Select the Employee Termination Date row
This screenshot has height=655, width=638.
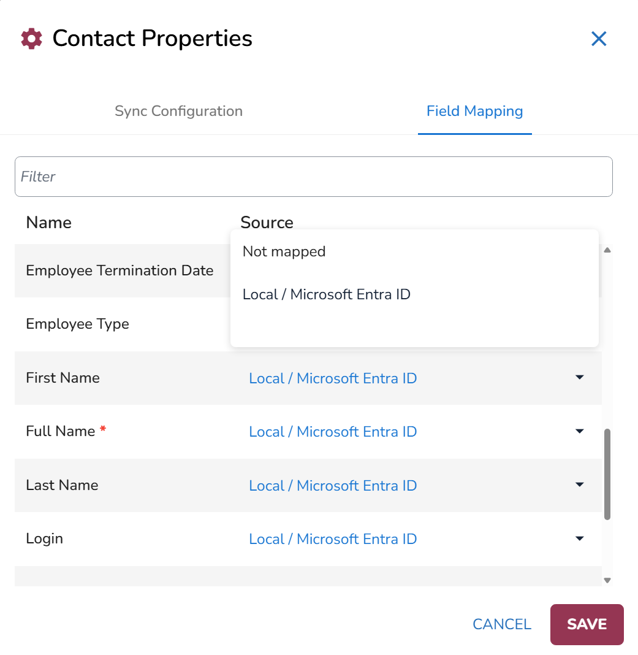pyautogui.click(x=120, y=270)
